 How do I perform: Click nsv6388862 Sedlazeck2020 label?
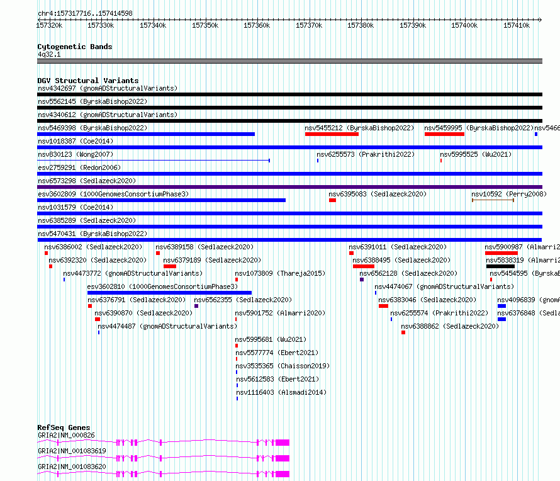point(450,326)
